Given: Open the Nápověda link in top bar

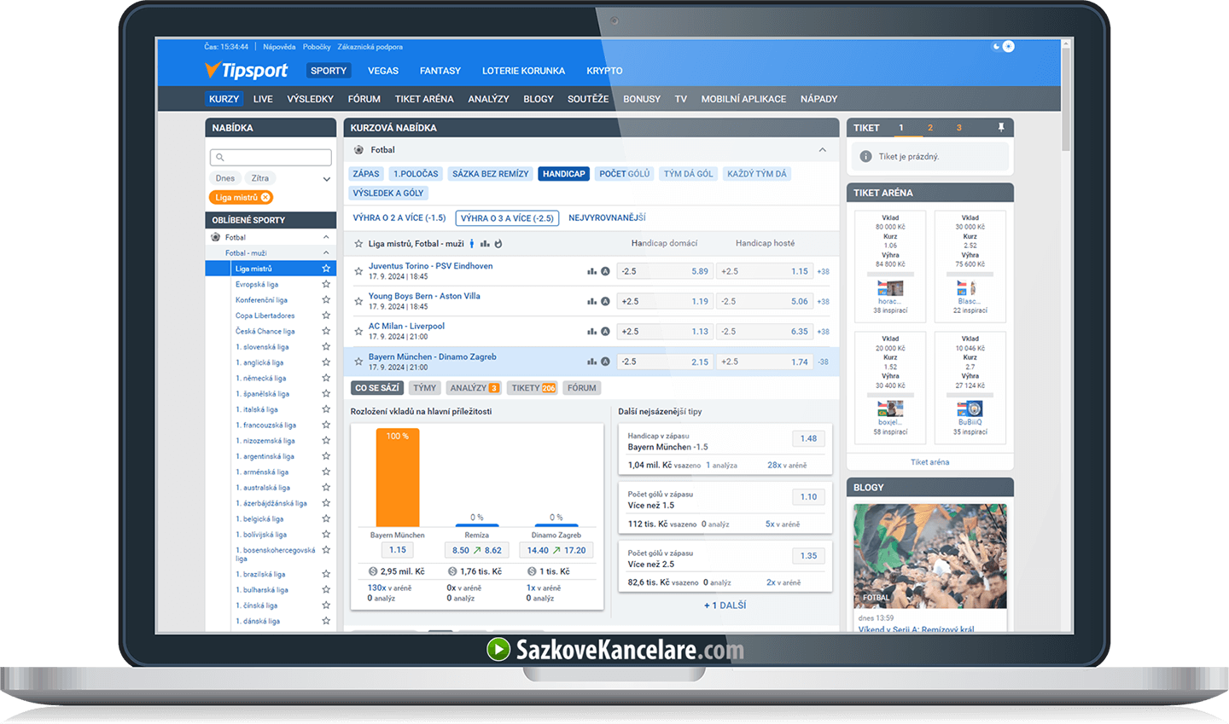Looking at the screenshot, I should coord(279,47).
